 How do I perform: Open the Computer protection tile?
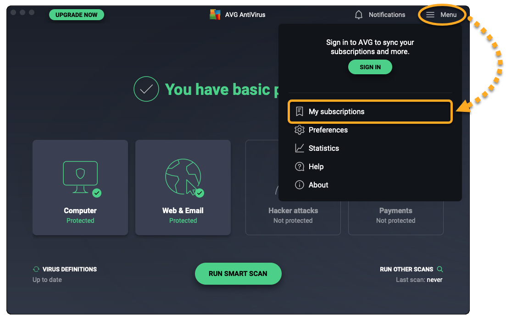tap(80, 188)
